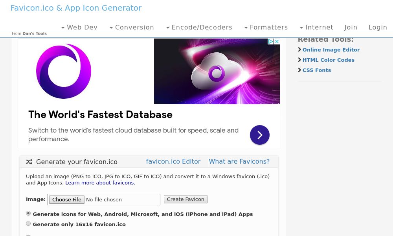Click Choose File to upload an image

point(66,199)
